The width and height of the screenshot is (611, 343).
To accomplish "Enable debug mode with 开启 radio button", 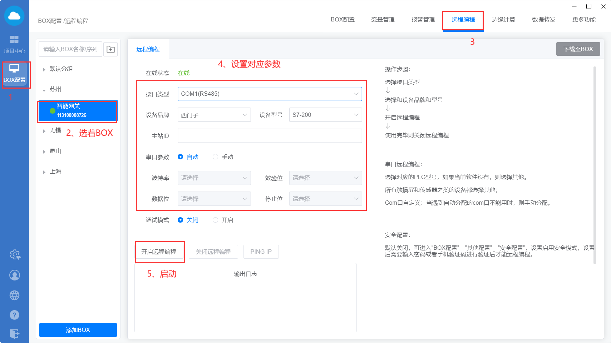I will pos(215,220).
